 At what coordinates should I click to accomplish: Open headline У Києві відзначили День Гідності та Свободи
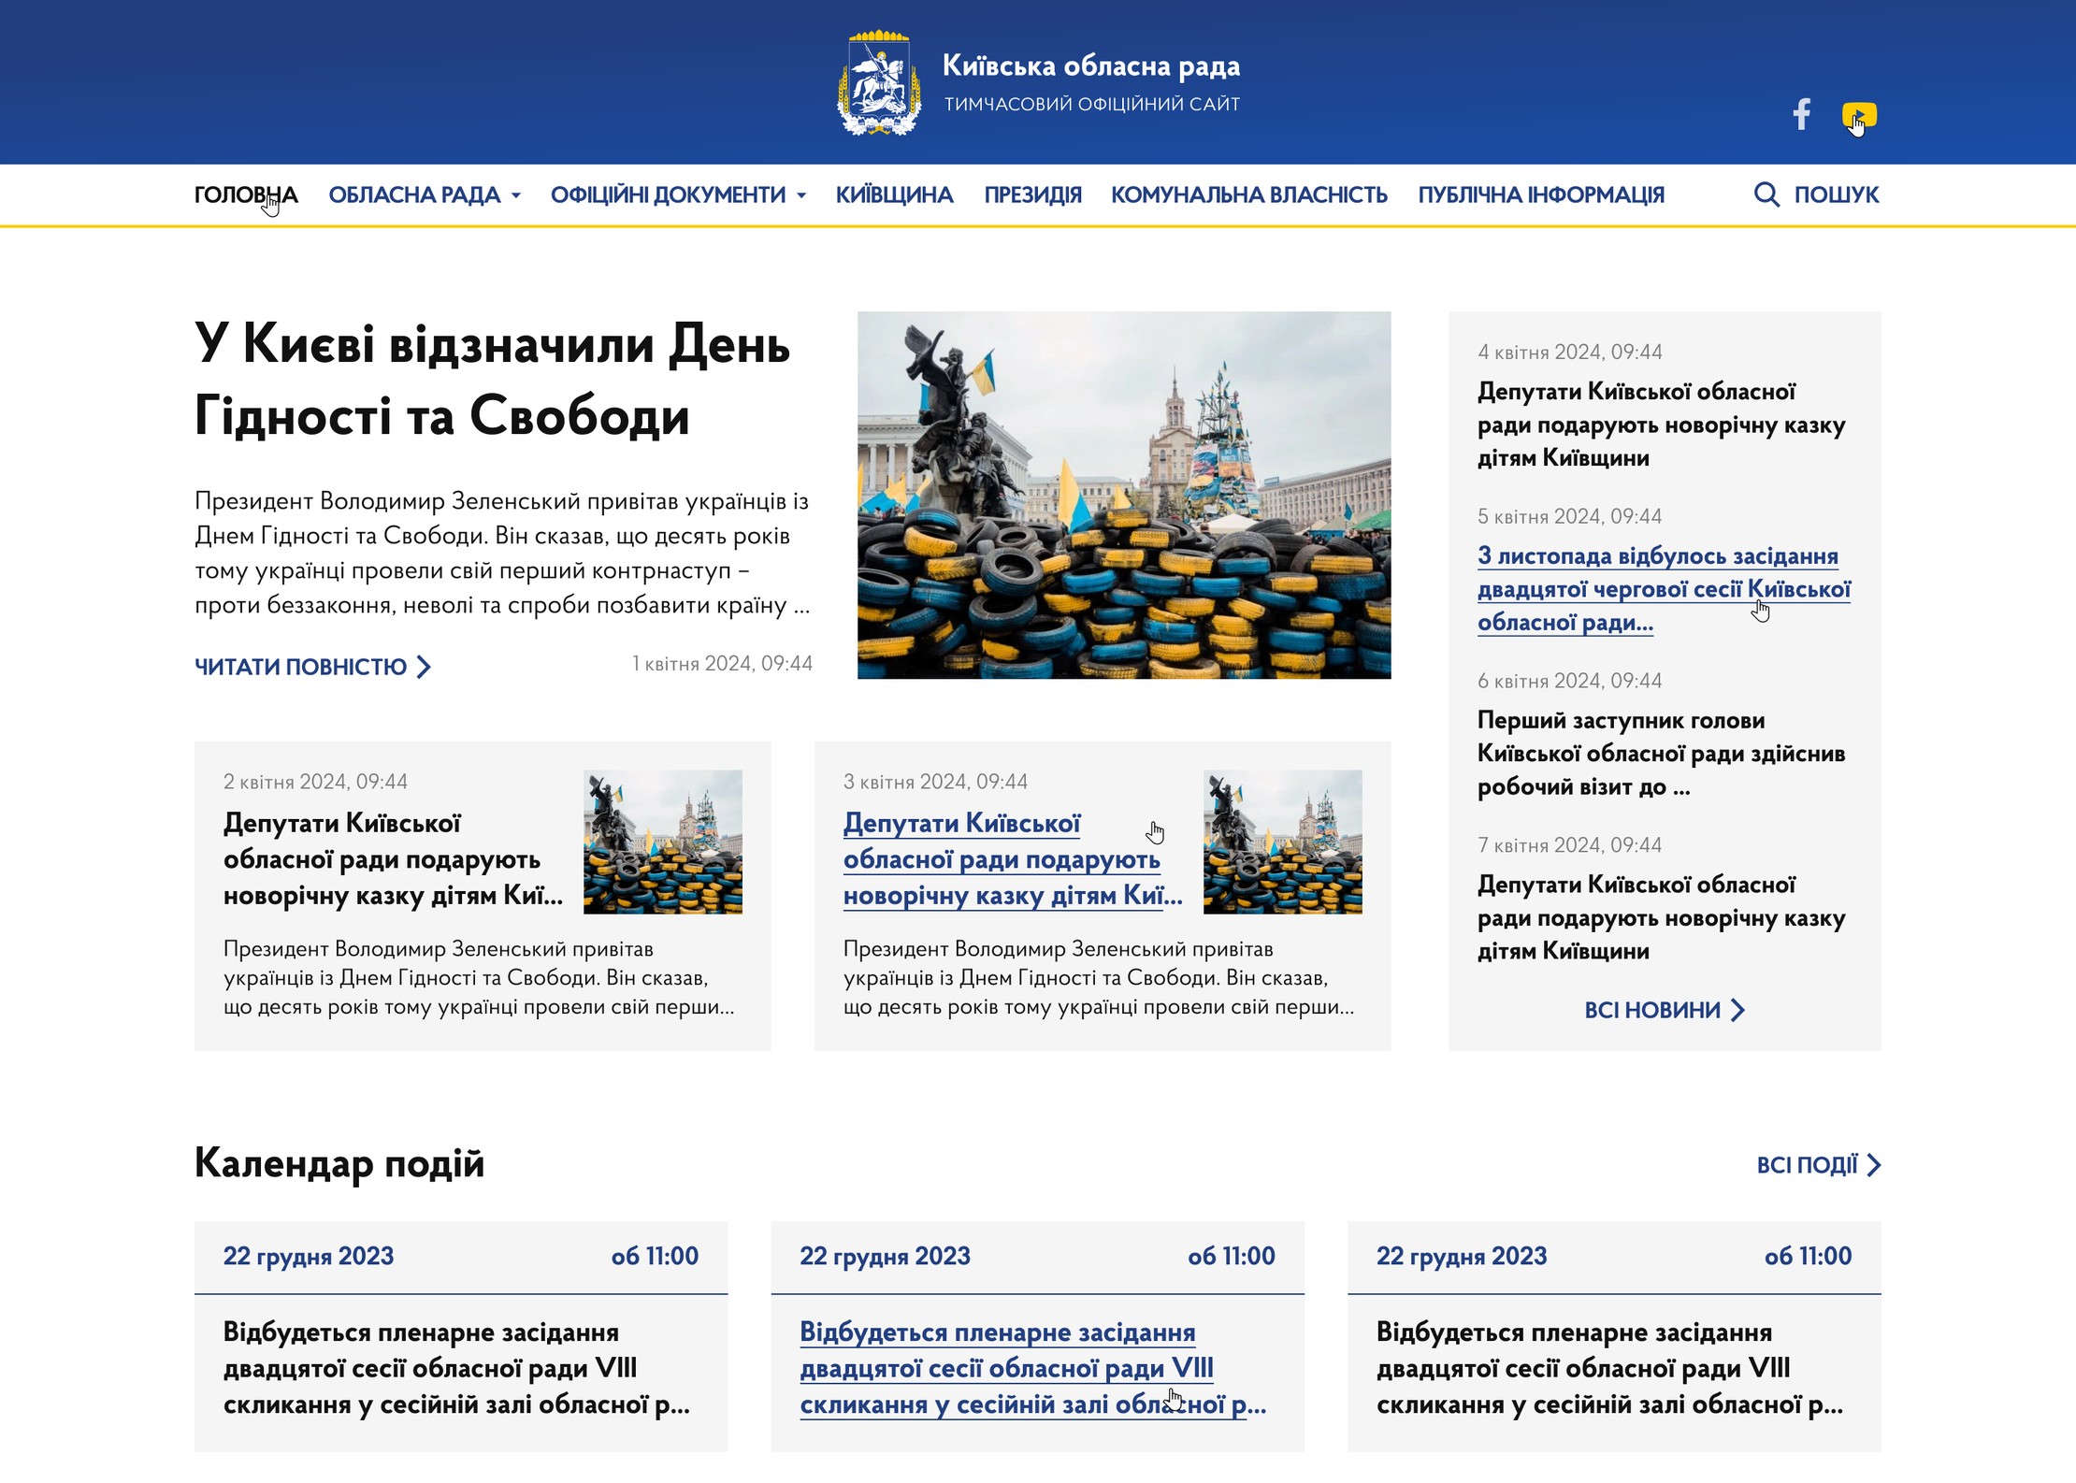pos(492,379)
